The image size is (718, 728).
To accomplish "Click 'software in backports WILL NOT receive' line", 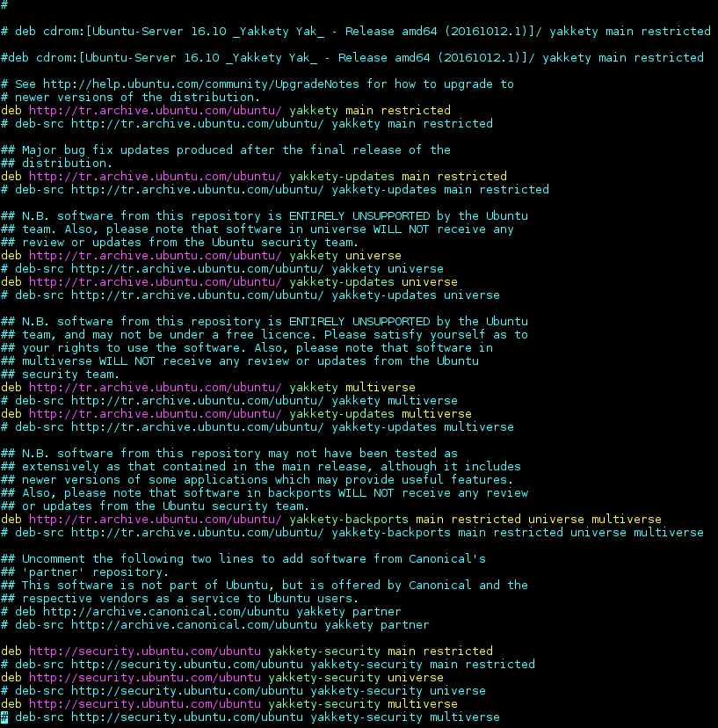I will [264, 493].
